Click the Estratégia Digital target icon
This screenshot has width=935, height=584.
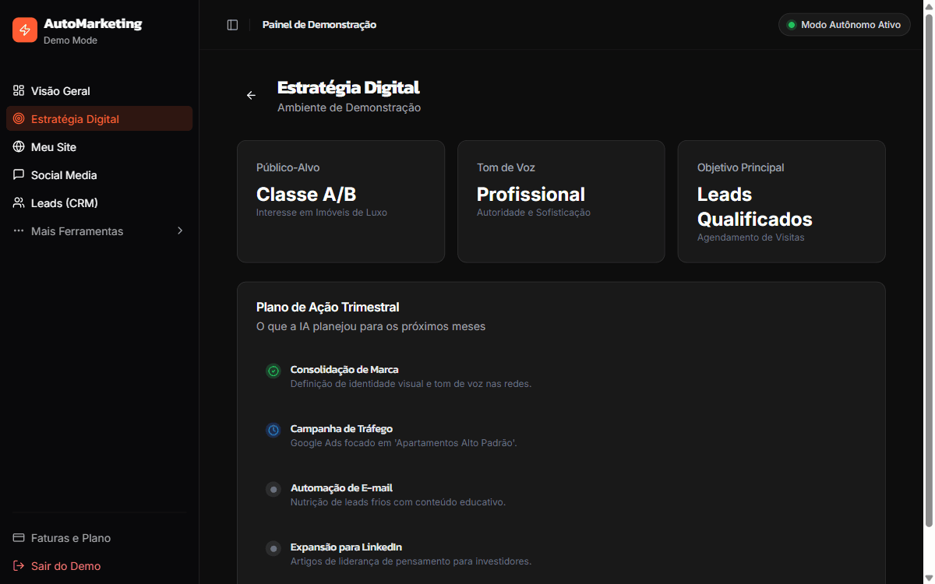point(18,118)
